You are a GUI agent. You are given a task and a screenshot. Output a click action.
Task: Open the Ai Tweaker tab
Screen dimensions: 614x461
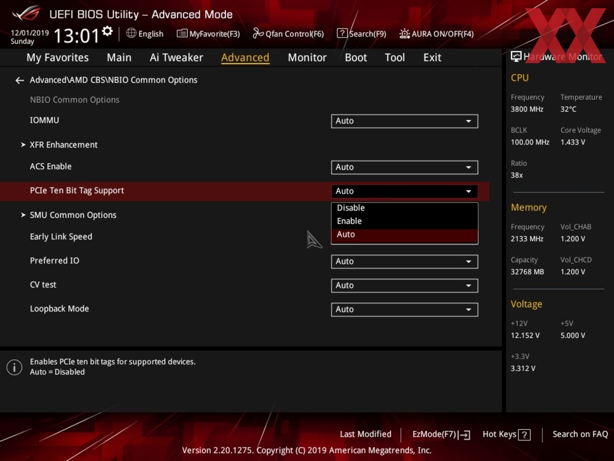pyautogui.click(x=177, y=57)
